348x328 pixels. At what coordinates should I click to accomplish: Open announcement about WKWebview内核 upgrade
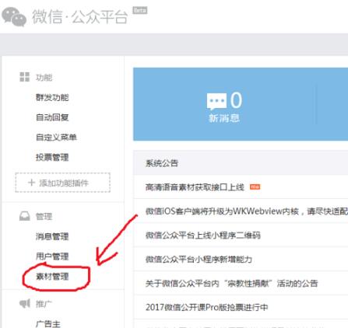click(x=247, y=211)
